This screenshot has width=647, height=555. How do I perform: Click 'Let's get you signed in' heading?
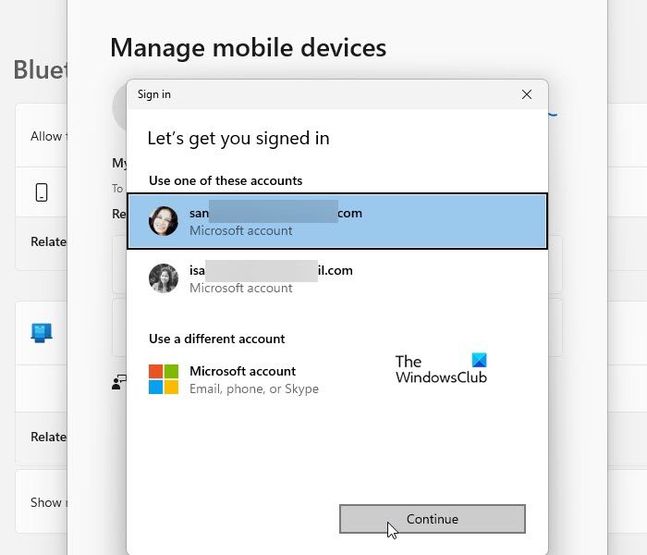(238, 139)
